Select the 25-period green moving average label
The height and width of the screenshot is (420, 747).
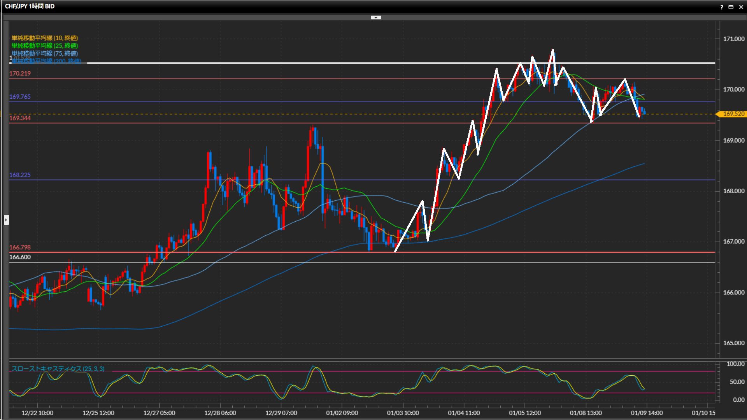tap(45, 45)
